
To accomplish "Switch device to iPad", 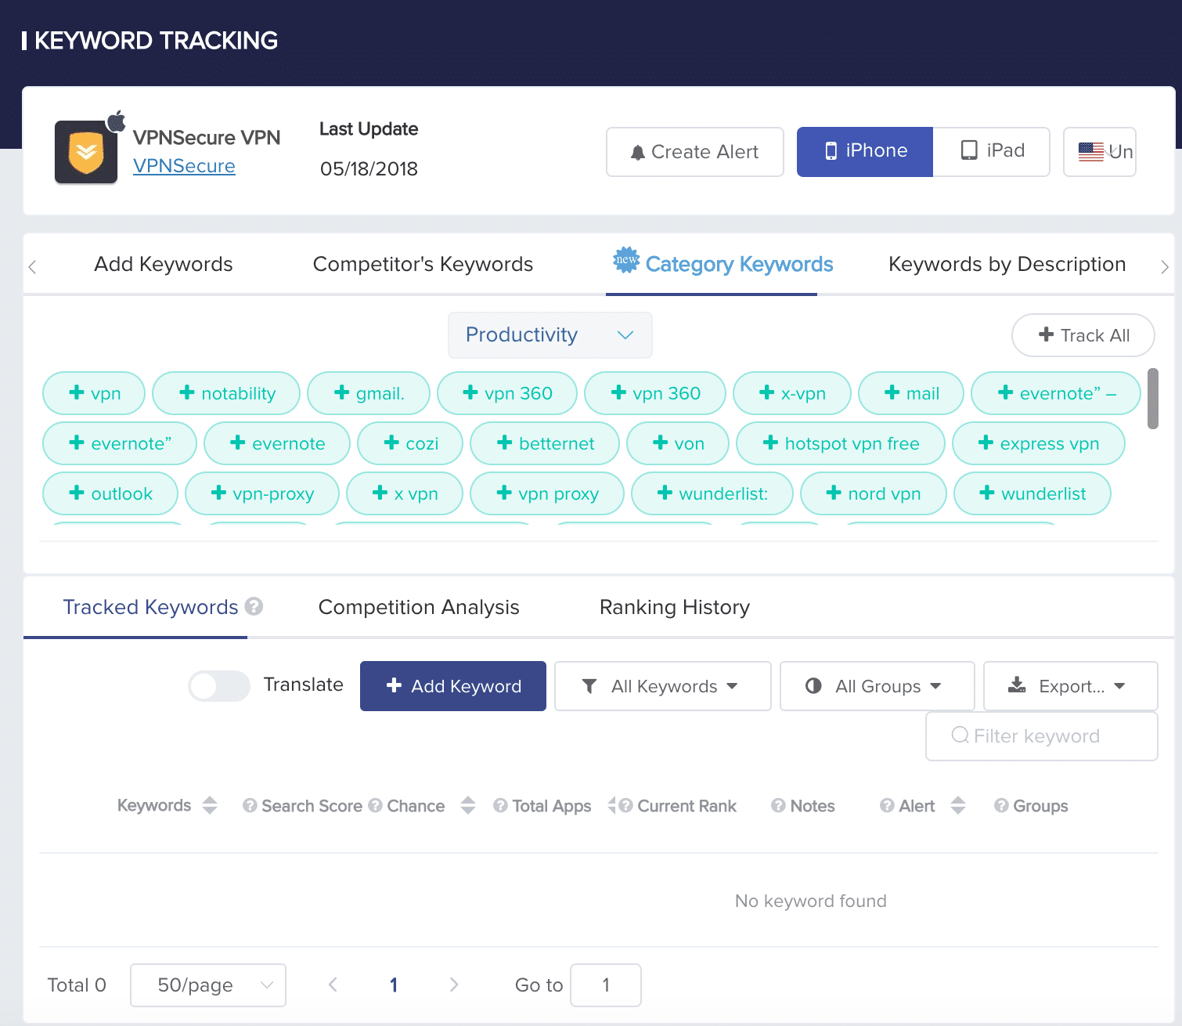I will [x=992, y=151].
